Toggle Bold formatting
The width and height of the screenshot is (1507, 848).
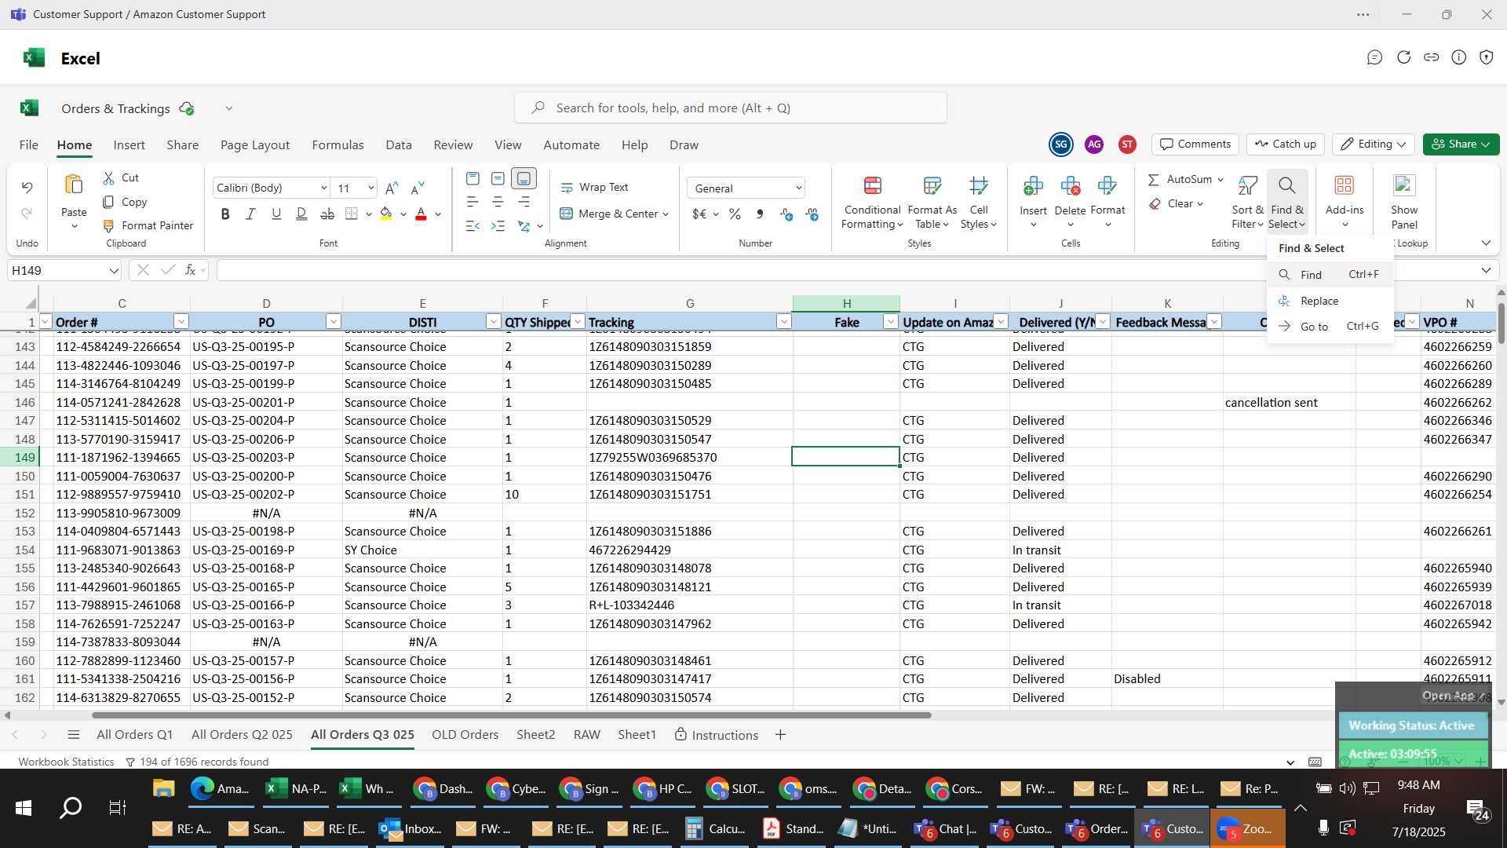coord(225,214)
